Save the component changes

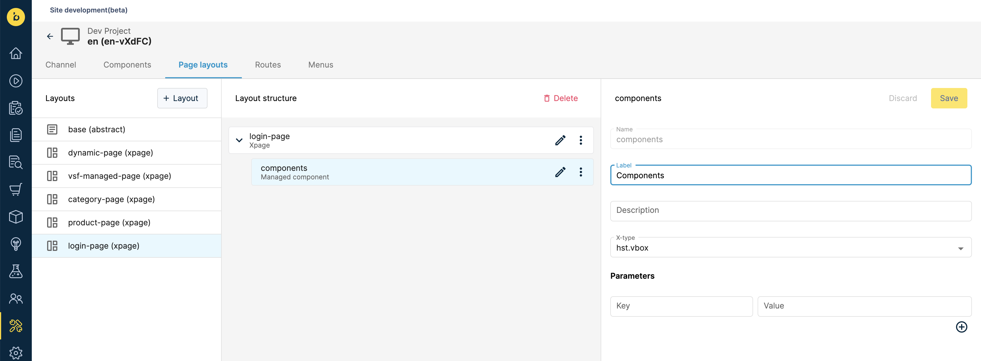click(x=949, y=98)
